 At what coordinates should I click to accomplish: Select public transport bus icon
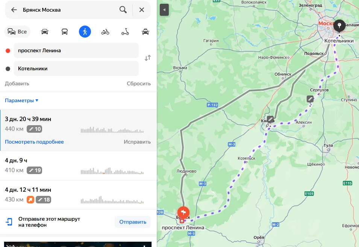click(65, 32)
